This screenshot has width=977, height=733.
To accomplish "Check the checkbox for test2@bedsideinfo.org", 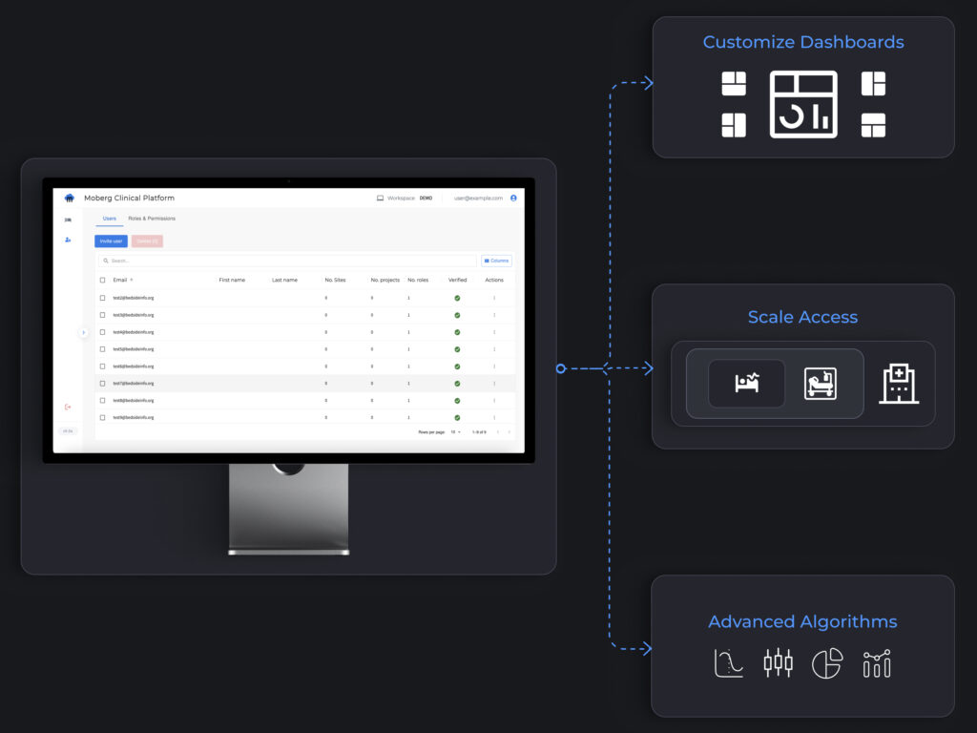I will tap(102, 298).
